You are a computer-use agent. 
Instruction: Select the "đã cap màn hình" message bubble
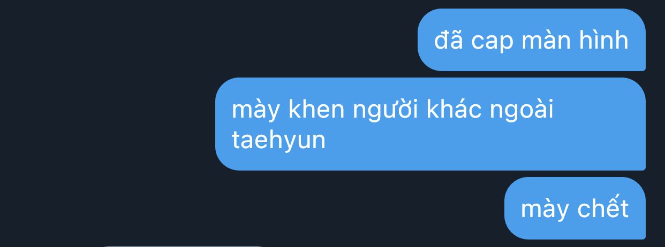coord(532,40)
